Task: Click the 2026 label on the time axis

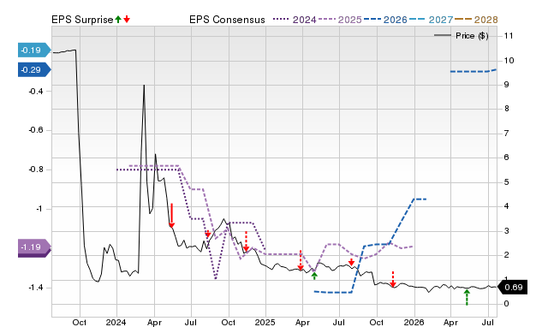Action: click(x=414, y=322)
